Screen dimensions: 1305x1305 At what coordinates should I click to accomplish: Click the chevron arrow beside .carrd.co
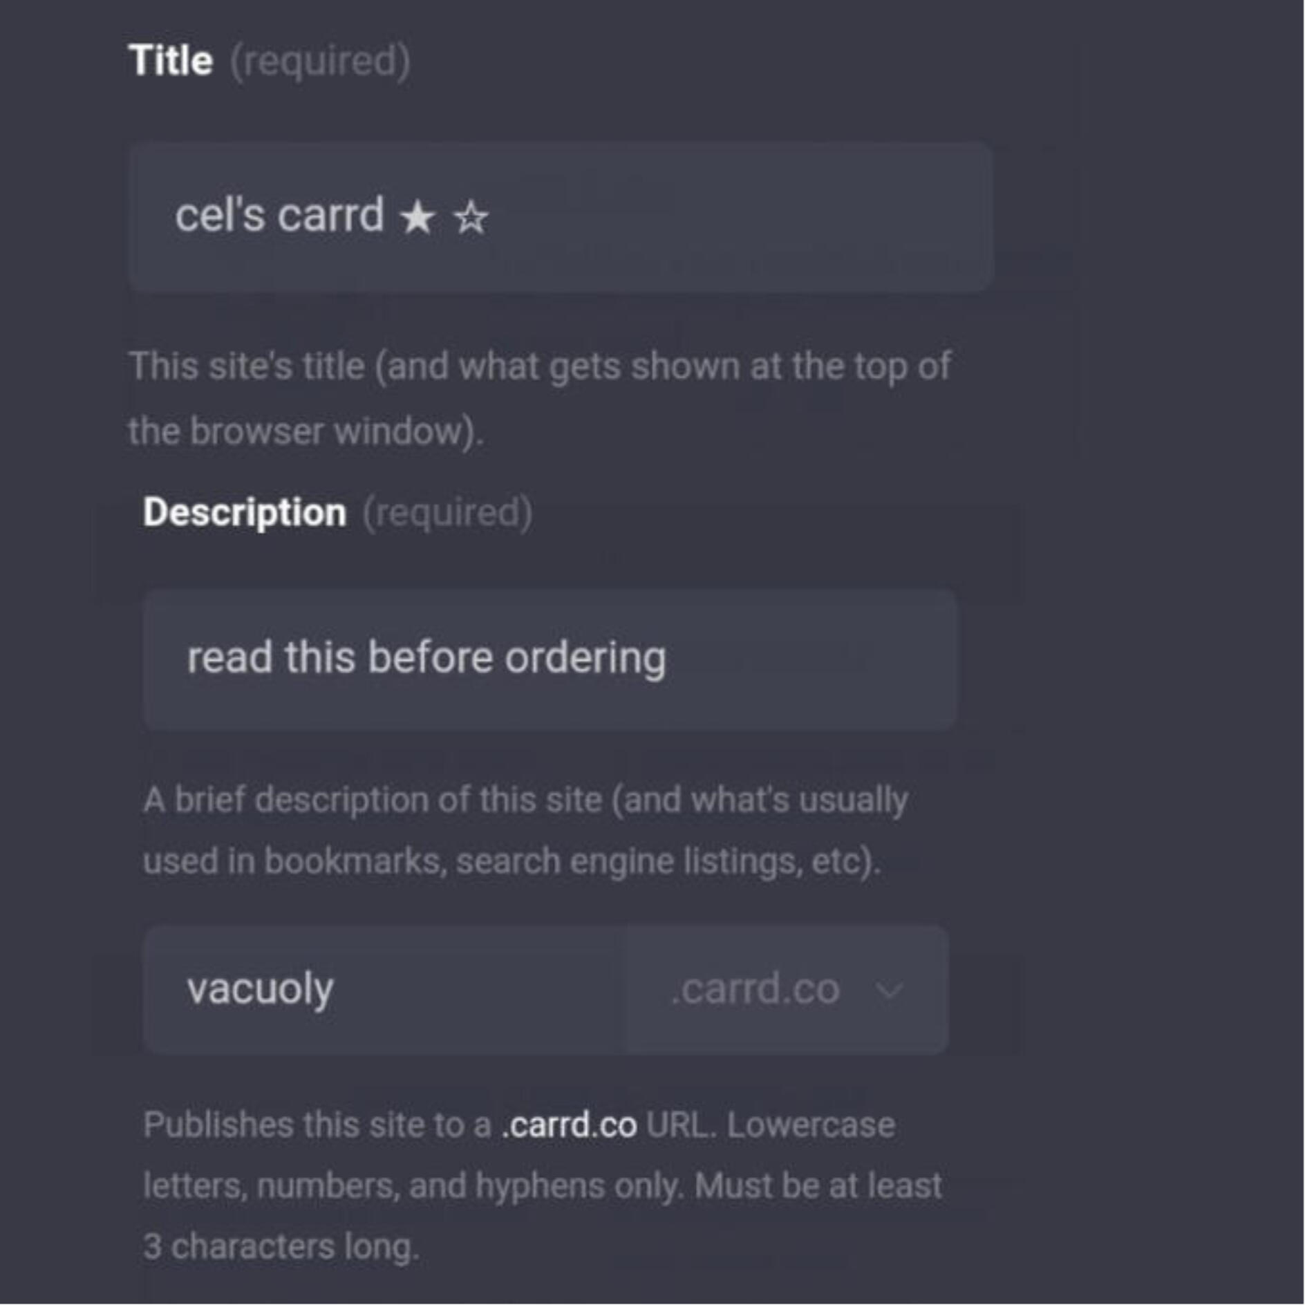[x=889, y=990]
